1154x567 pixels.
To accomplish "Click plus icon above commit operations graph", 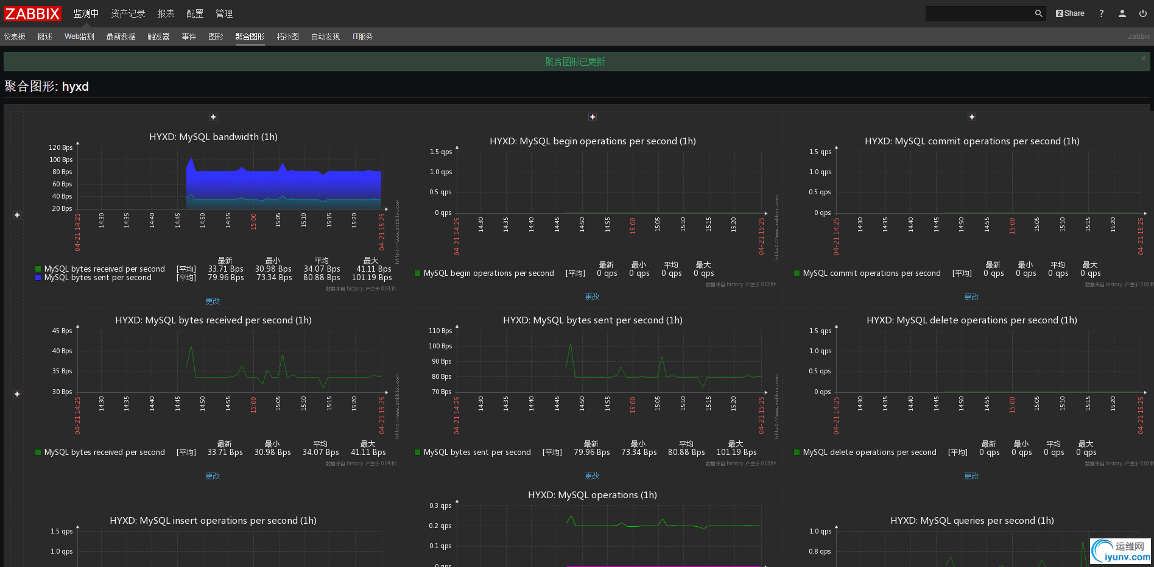I will coord(972,117).
